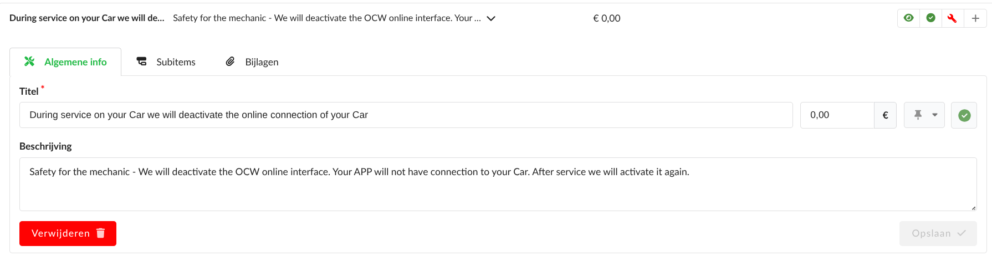This screenshot has width=992, height=256.
Task: Expand the chevron next to the truncated description
Action: (491, 18)
